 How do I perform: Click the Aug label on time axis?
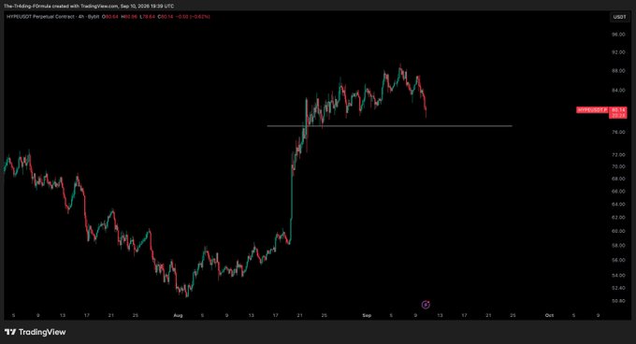[178, 315]
